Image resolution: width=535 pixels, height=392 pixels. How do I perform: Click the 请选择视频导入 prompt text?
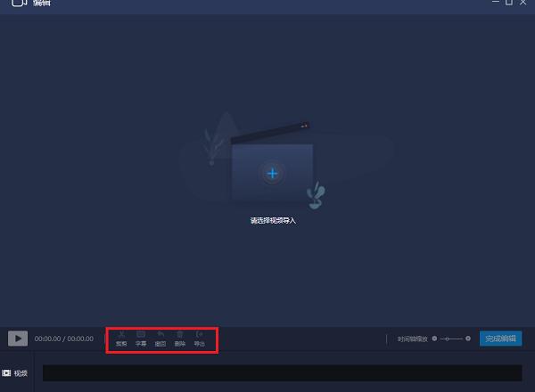click(273, 220)
